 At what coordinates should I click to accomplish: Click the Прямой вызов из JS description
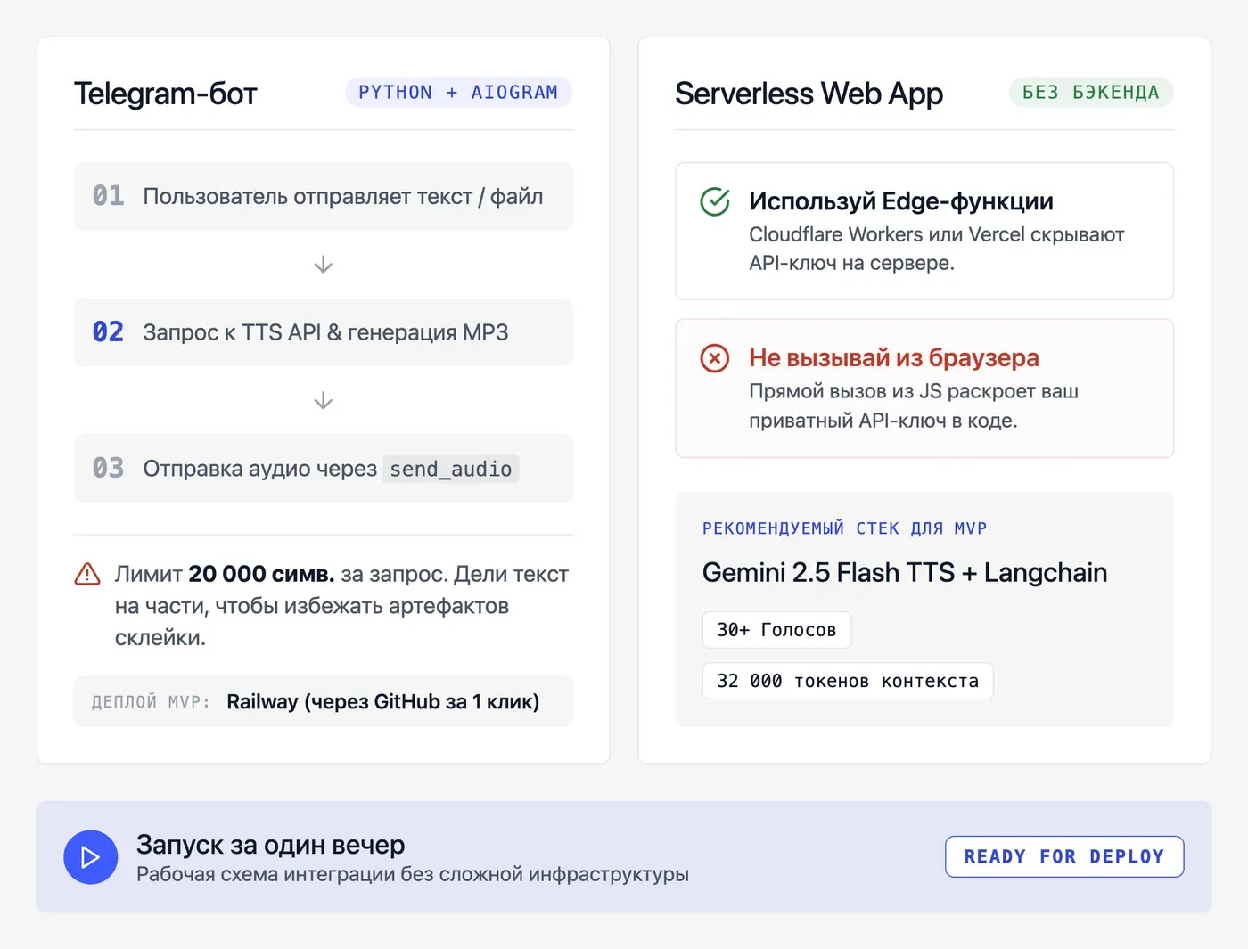pos(914,405)
